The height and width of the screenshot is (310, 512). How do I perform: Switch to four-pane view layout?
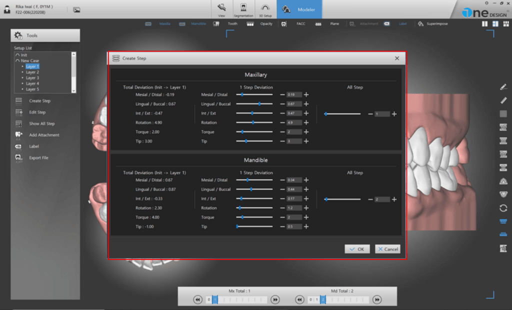click(x=495, y=24)
